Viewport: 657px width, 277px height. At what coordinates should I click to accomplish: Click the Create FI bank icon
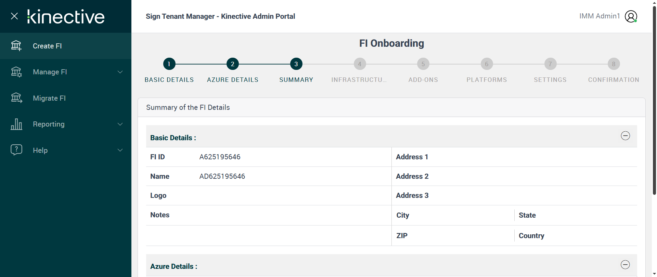tap(16, 46)
